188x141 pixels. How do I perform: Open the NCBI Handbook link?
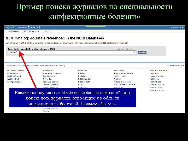tap(13, 79)
